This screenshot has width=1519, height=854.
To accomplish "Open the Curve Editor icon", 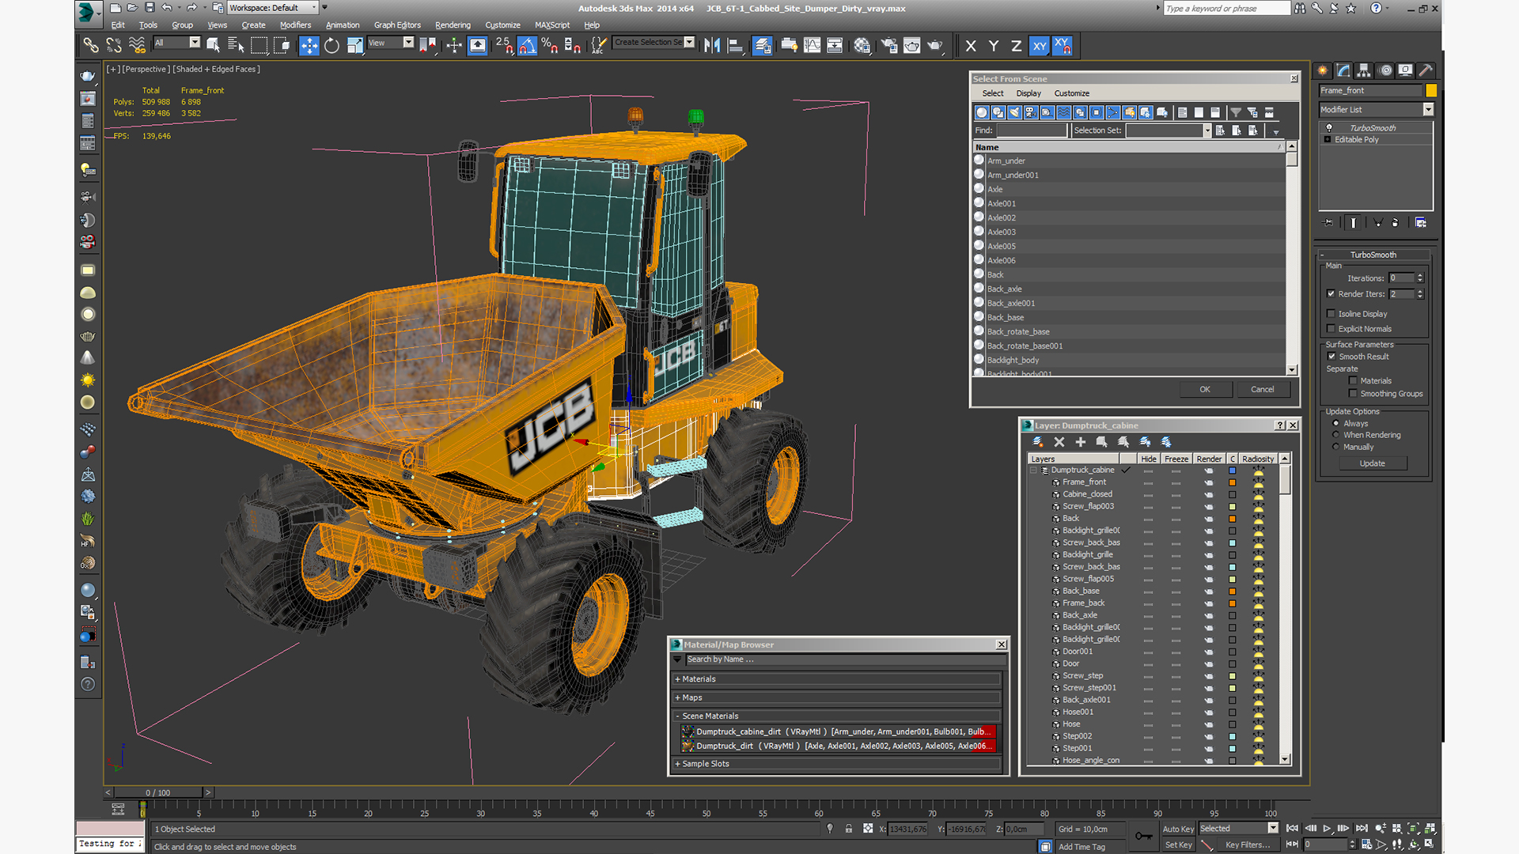I will pyautogui.click(x=812, y=46).
